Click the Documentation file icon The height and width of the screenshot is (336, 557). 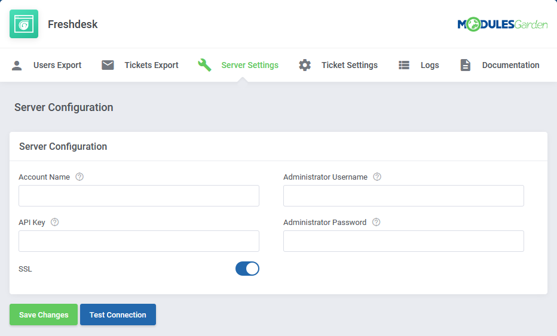[466, 65]
